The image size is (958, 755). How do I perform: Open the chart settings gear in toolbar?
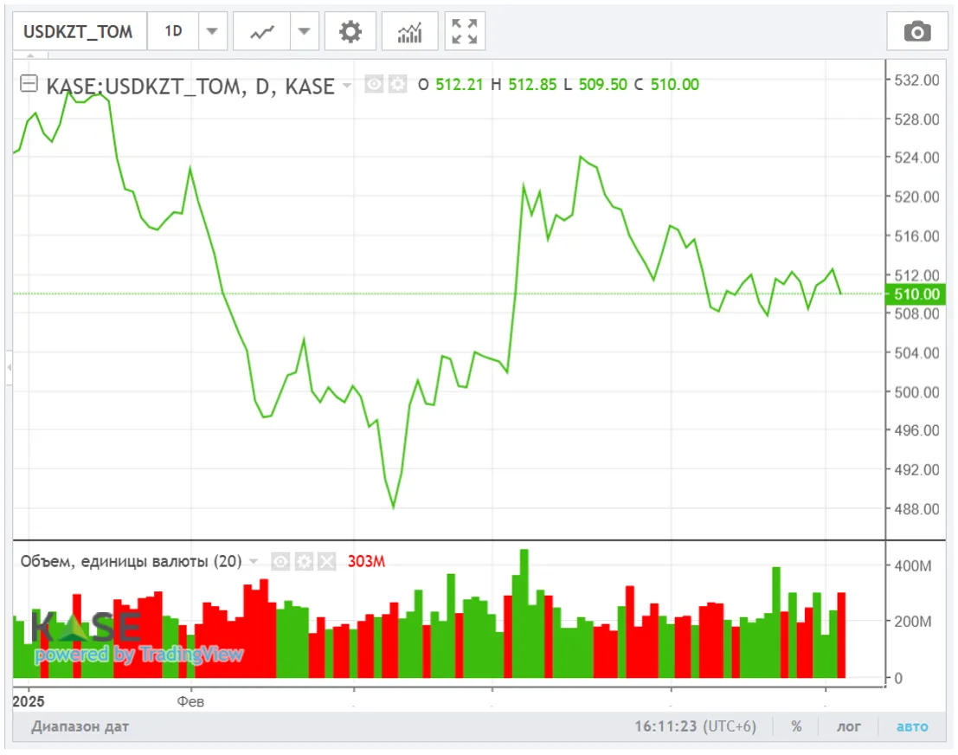(x=350, y=32)
